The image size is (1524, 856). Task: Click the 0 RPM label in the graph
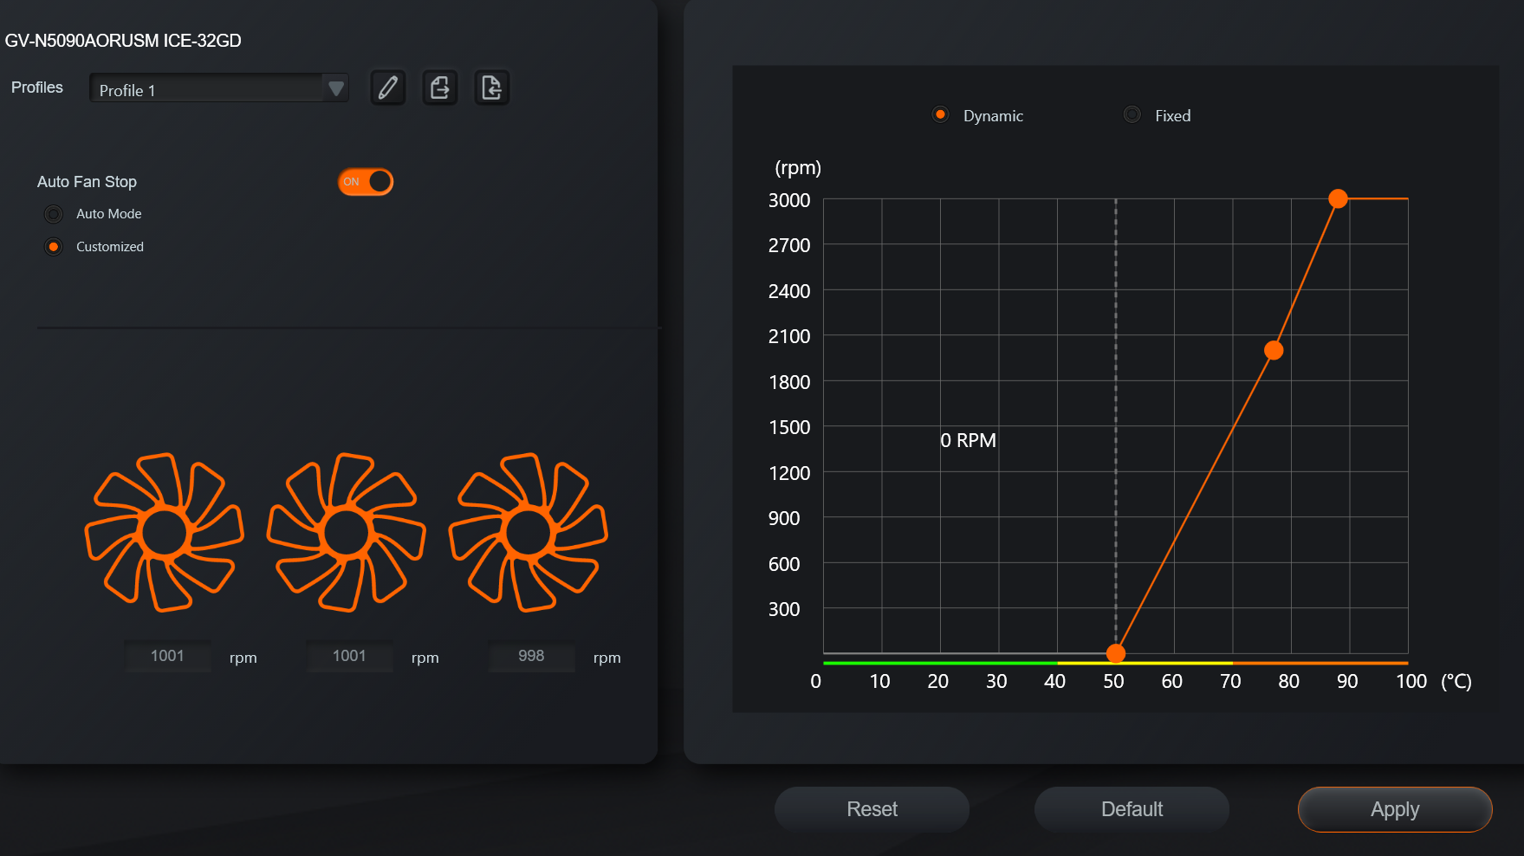pyautogui.click(x=968, y=440)
